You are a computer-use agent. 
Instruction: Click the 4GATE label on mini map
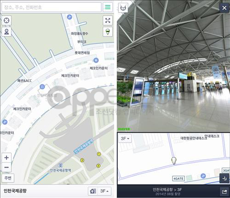tap(178, 179)
